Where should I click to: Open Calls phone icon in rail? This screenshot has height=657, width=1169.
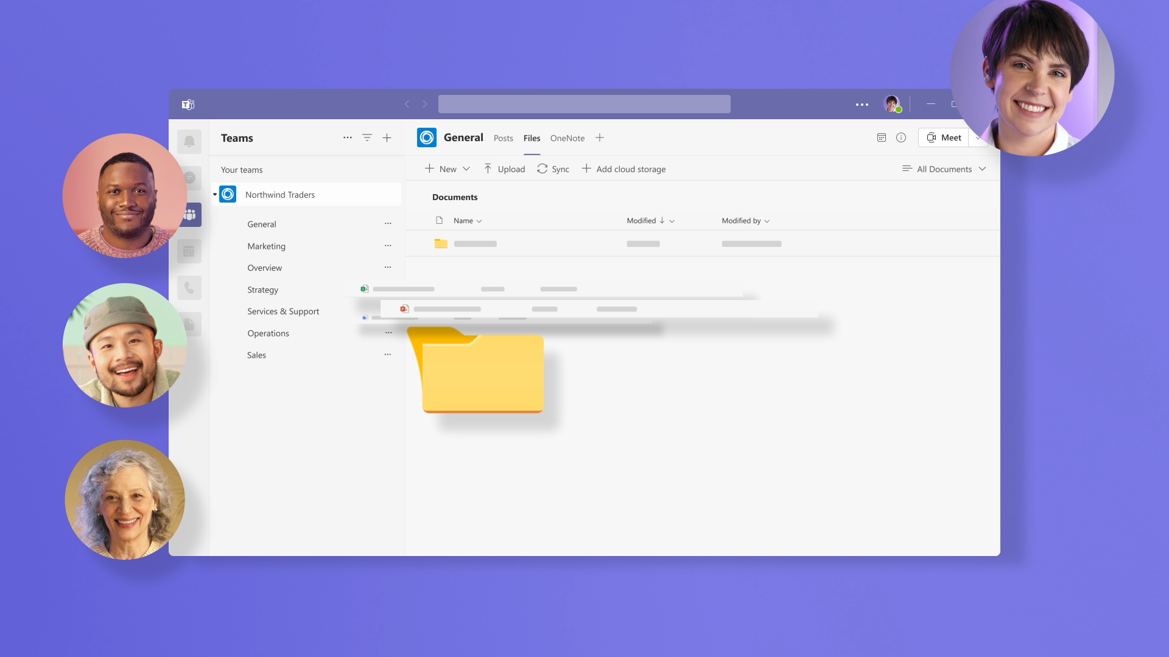(x=189, y=288)
